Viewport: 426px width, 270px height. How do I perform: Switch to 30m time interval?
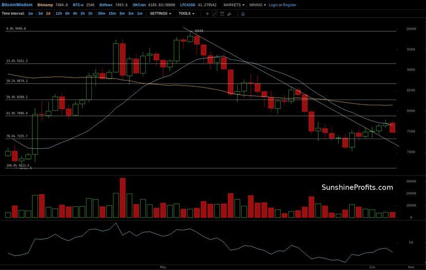click(x=101, y=13)
